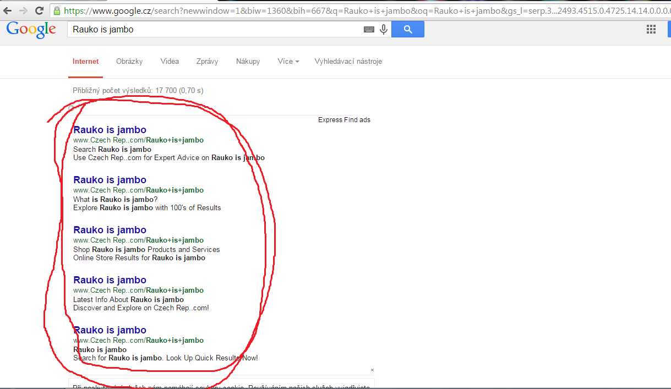Open the Videa tab
This screenshot has width=671, height=389.
(x=170, y=62)
